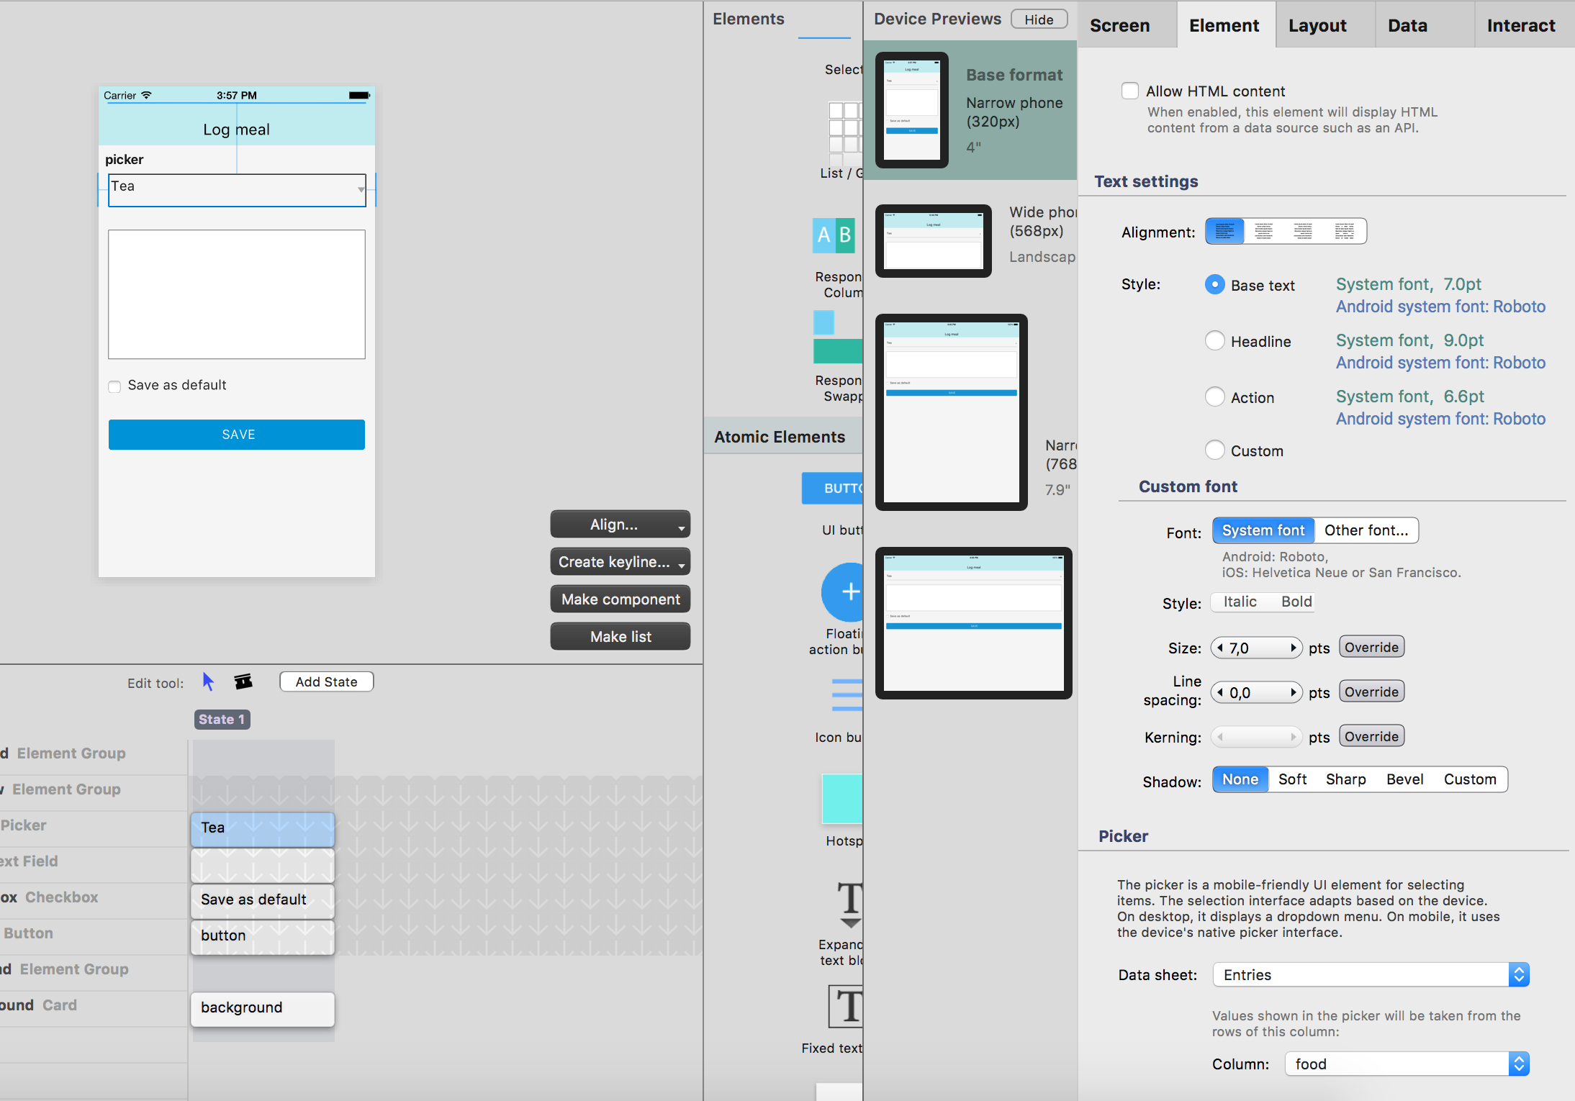1575x1101 pixels.
Task: Select the arrow edit tool
Action: [x=208, y=681]
